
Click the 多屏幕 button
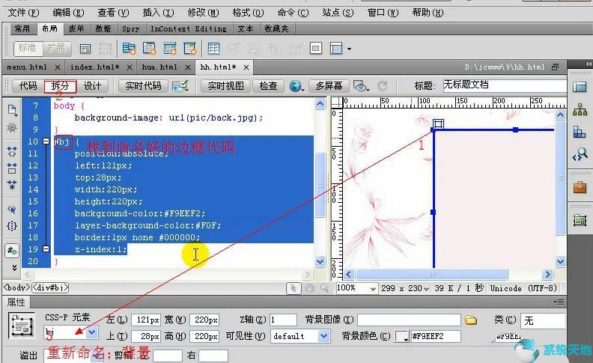pos(329,86)
